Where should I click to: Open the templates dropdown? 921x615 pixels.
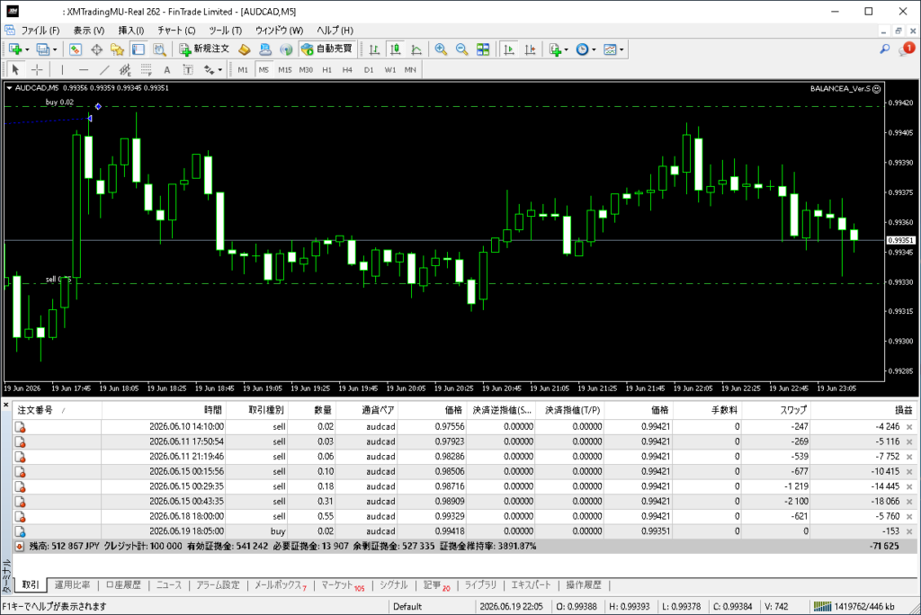[613, 49]
